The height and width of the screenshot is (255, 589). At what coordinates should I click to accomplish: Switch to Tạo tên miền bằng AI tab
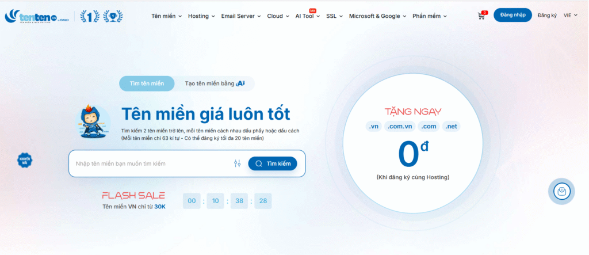pyautogui.click(x=215, y=83)
